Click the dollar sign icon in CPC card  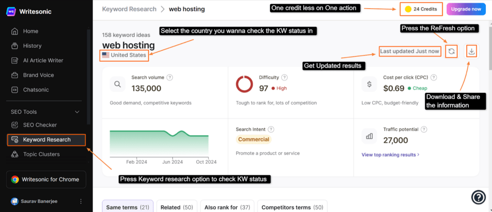[x=369, y=84]
